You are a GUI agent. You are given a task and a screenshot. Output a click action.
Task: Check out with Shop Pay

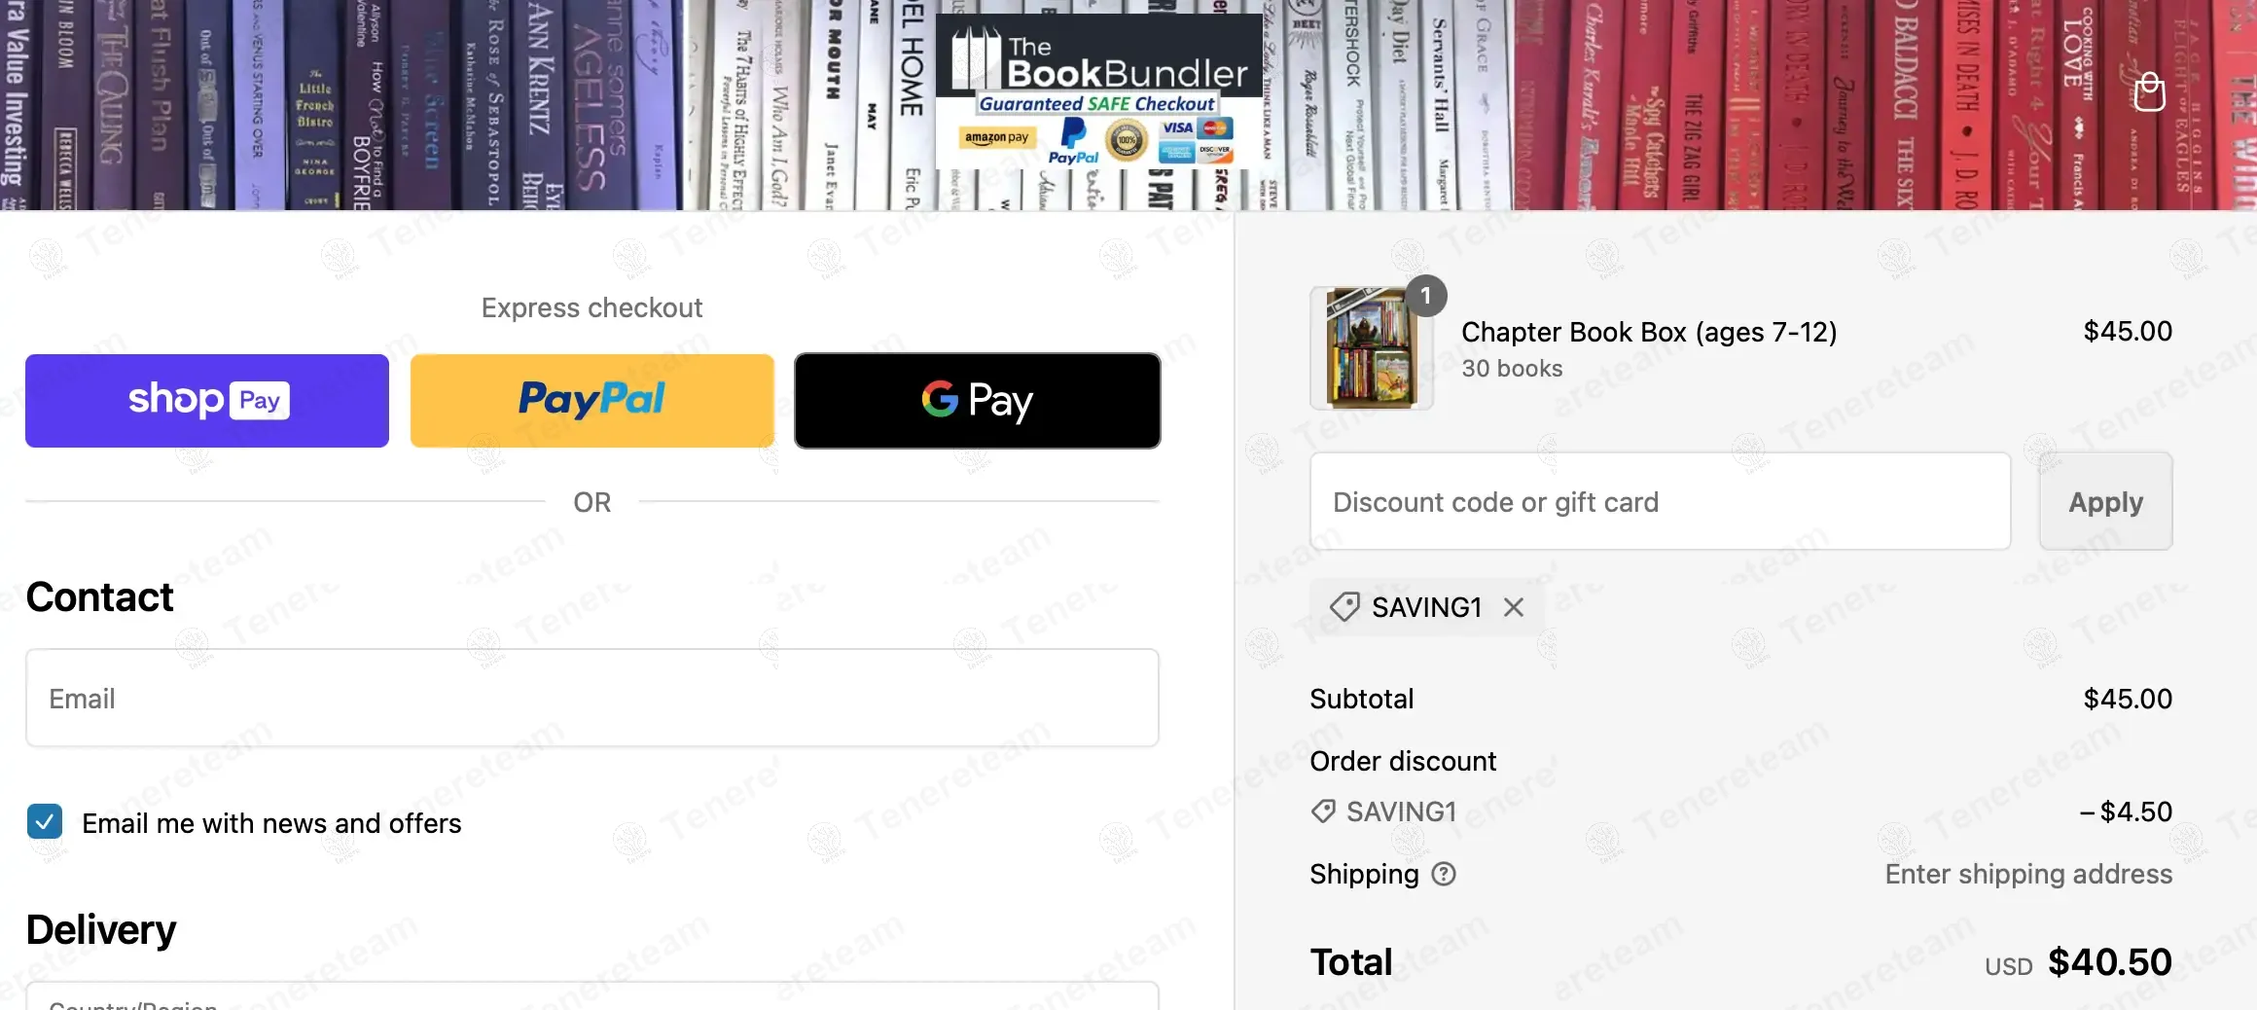click(207, 401)
